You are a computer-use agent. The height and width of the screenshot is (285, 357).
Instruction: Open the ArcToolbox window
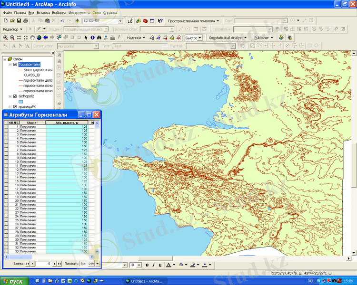(145, 21)
